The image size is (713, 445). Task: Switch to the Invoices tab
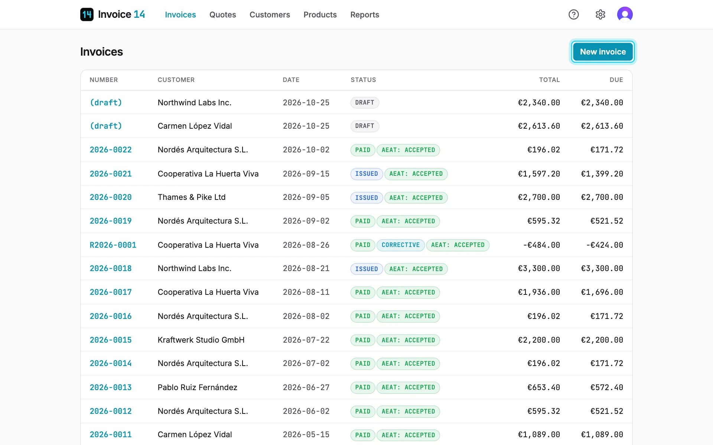180,14
